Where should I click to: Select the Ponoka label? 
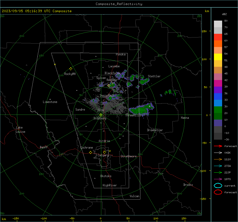click(x=121, y=54)
